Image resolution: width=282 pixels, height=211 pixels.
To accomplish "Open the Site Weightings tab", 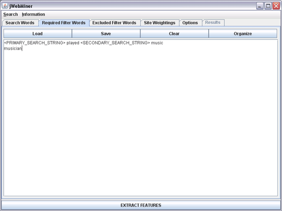I will pos(159,23).
